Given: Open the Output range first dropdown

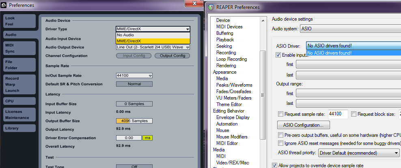Looking at the screenshot, I should [x=348, y=94].
